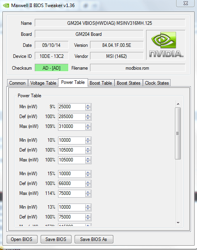Image resolution: width=197 pixels, height=250 pixels.
Task: Click the Version field 84.04.1F.00.5E
Action: point(116,45)
